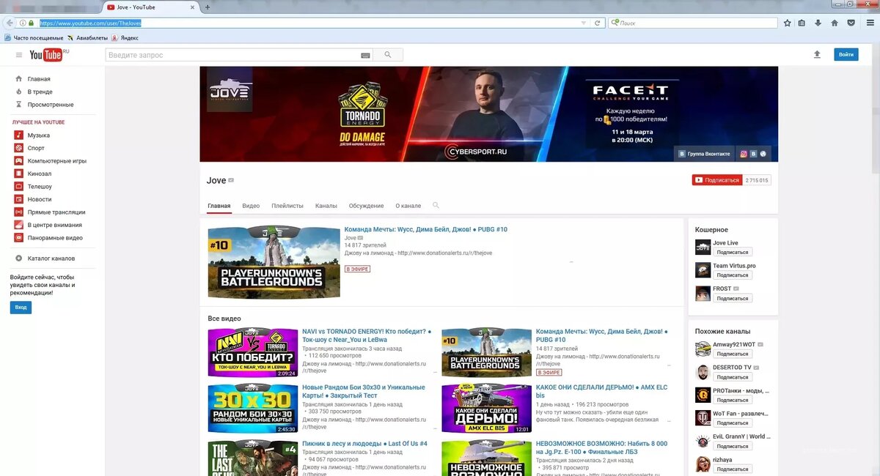Open the Кинозал category
This screenshot has height=476, width=880.
40,174
